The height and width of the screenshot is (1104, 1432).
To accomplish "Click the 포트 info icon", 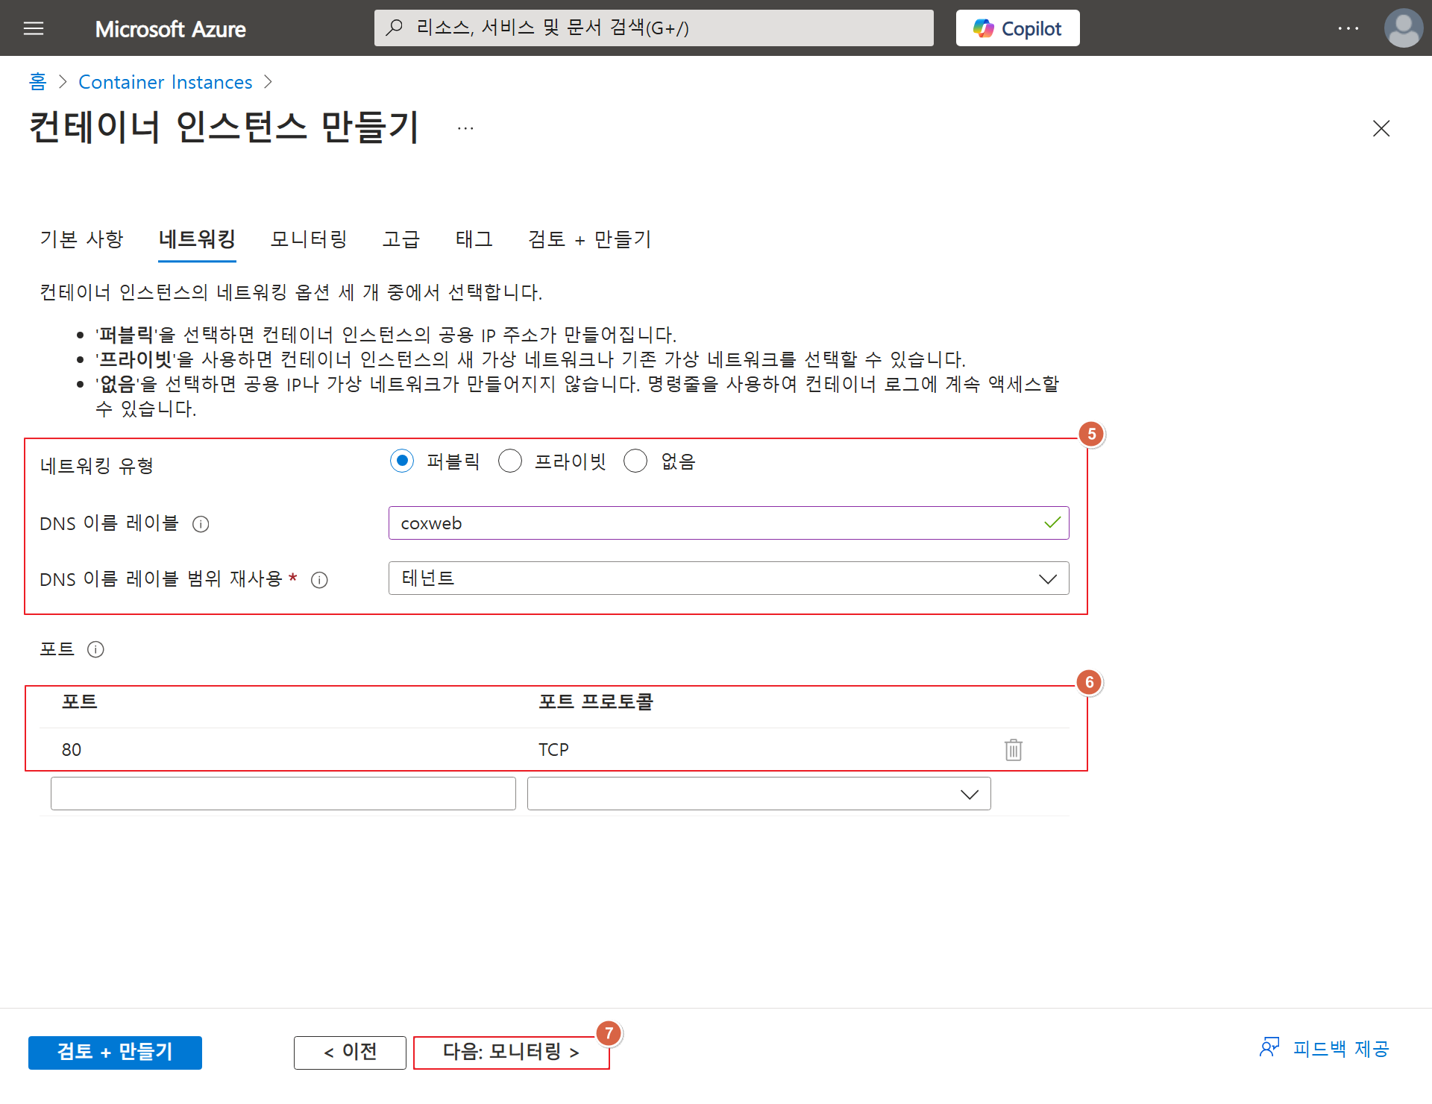I will click(x=95, y=649).
